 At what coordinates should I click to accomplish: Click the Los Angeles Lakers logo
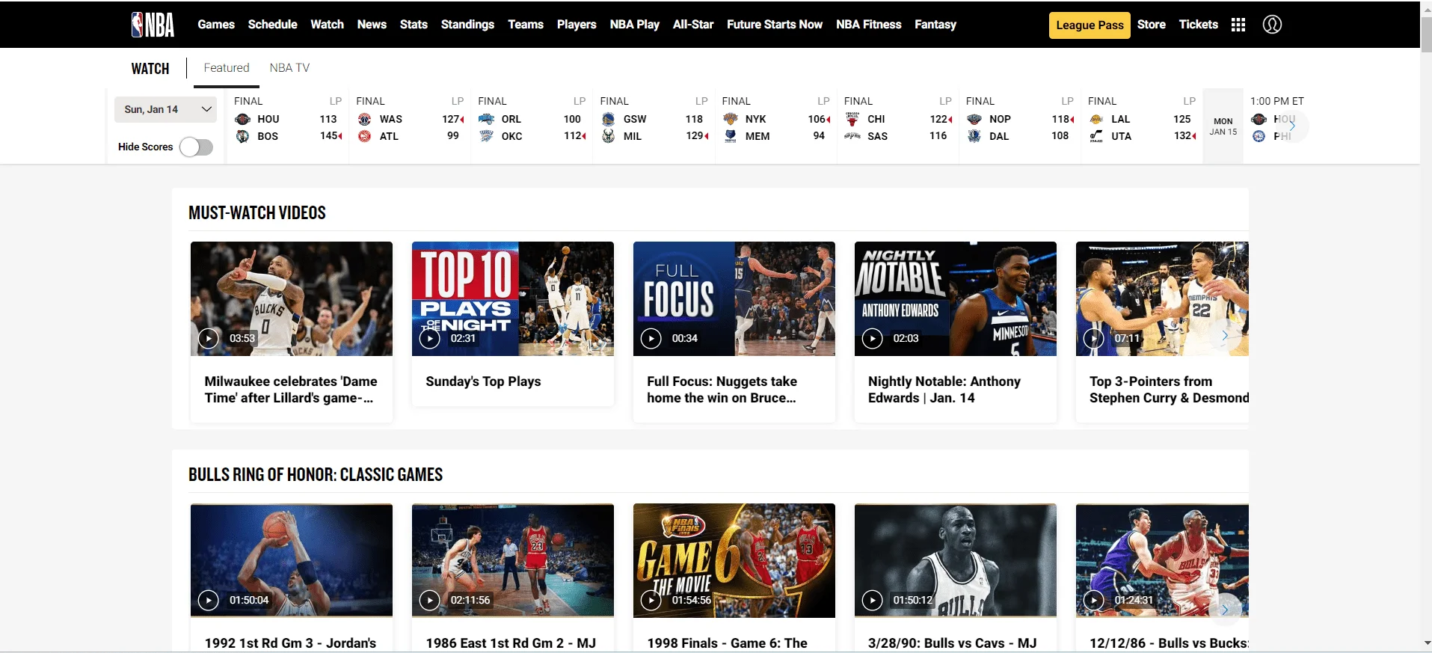coord(1096,119)
